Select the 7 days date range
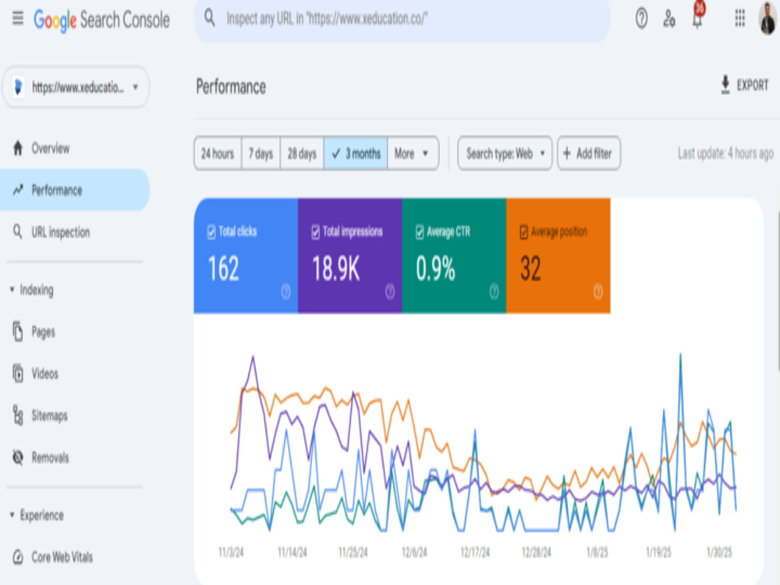The height and width of the screenshot is (585, 780). point(261,153)
